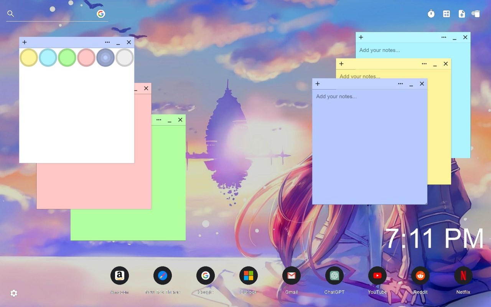Viewport: 491px width, 307px height.
Task: Minimize the yellow sticky note
Action: (x=435, y=64)
